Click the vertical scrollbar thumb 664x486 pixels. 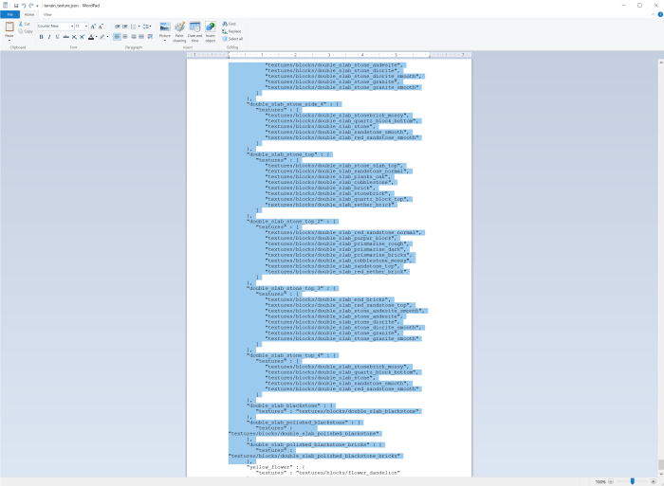click(660, 464)
